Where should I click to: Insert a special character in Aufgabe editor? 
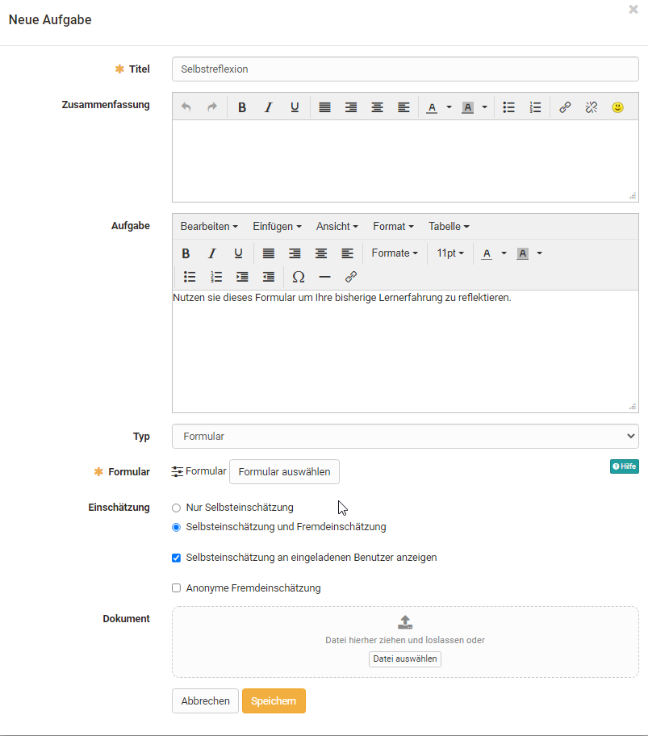tap(299, 277)
